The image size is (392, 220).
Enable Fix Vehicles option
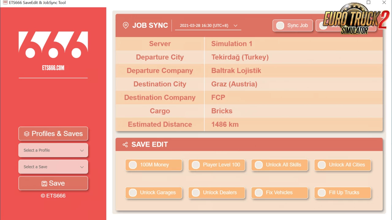tap(259, 193)
